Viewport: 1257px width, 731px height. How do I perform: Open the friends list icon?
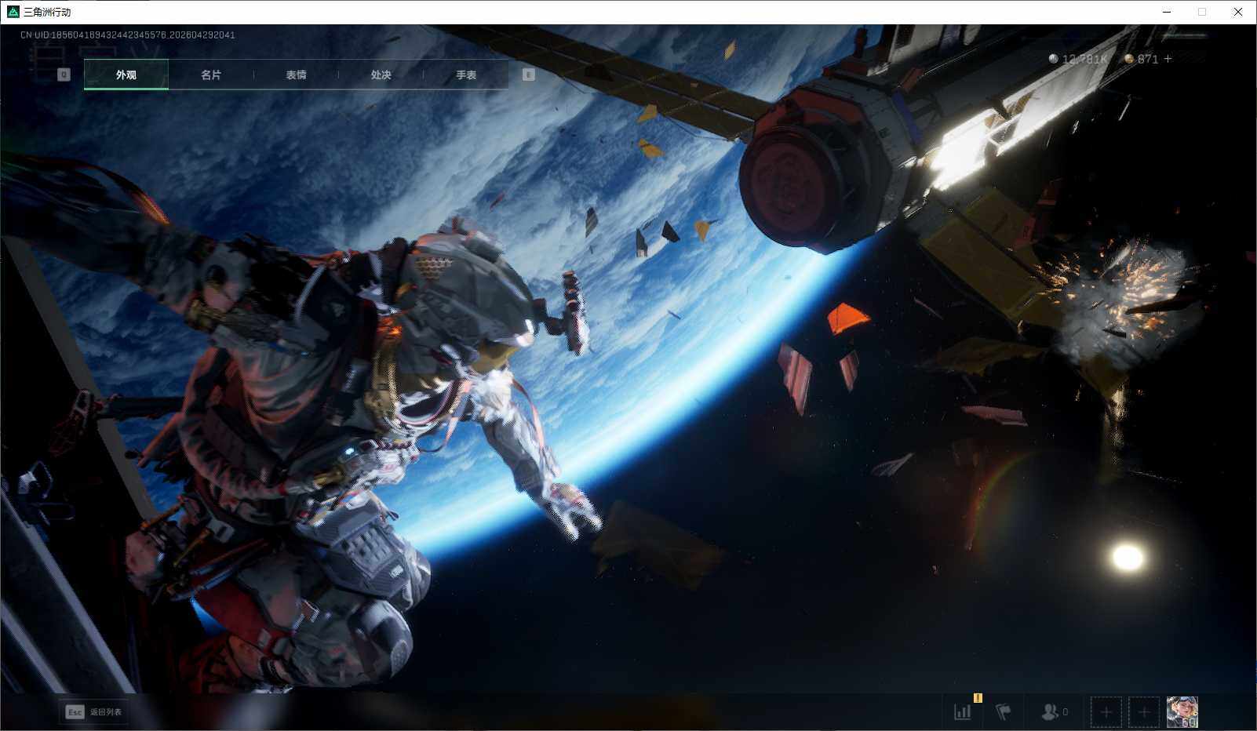(1053, 712)
